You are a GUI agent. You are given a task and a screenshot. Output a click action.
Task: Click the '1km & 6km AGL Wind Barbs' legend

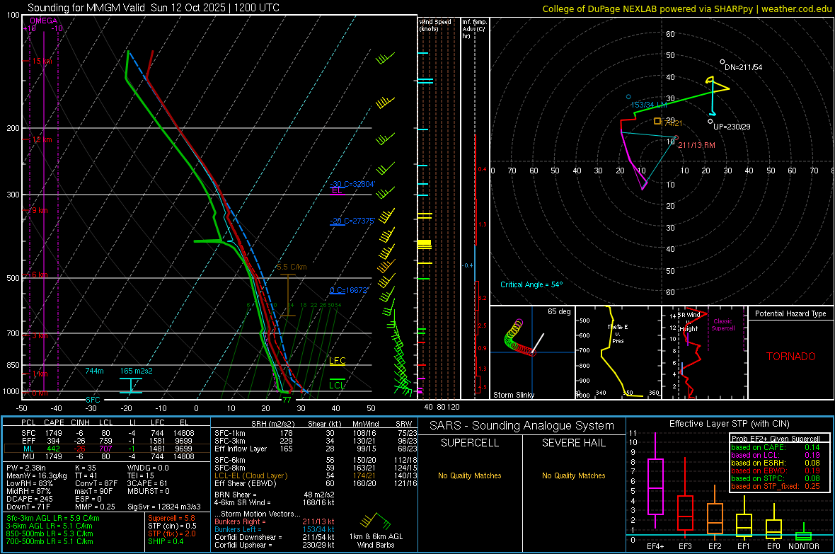click(376, 541)
